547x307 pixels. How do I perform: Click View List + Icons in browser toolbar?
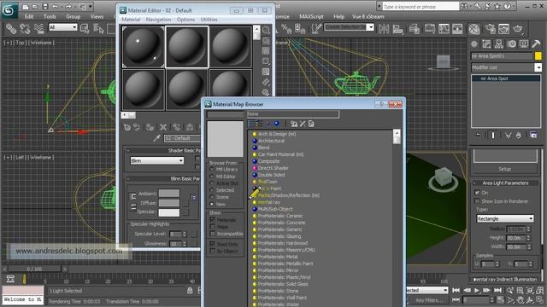tap(260, 124)
